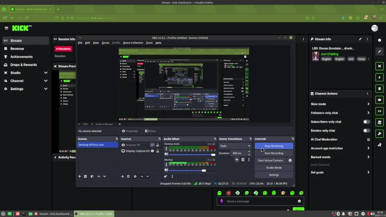Open emoji picker in chat message box
The height and width of the screenshot is (217, 386).
click(x=299, y=201)
